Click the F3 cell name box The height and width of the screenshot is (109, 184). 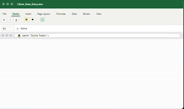point(8,29)
